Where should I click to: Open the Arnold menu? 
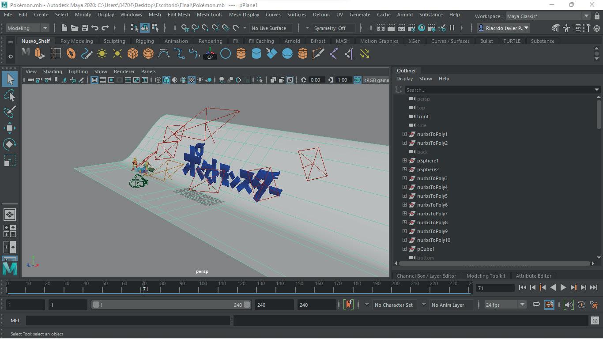click(405, 15)
